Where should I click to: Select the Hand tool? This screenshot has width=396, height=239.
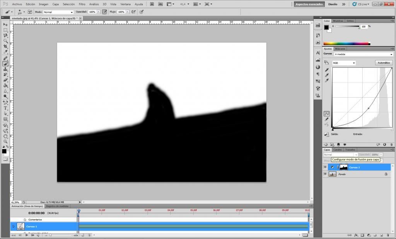5,136
